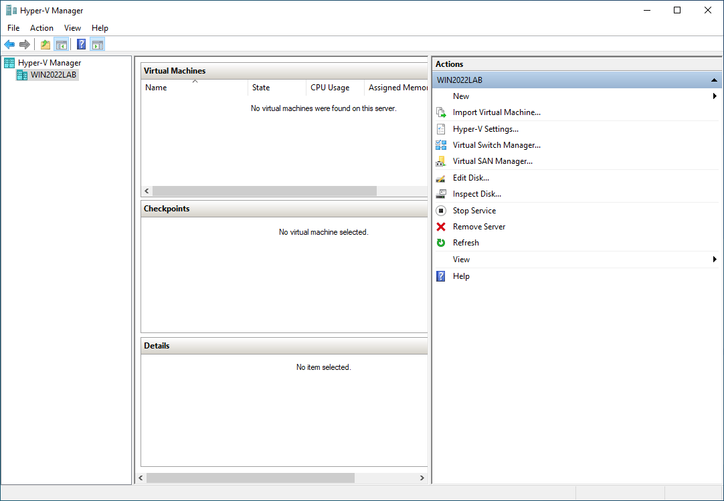Toggle the Show/Hide Console Tree toolbar icon
Screen dimensions: 724x501
(x=61, y=44)
